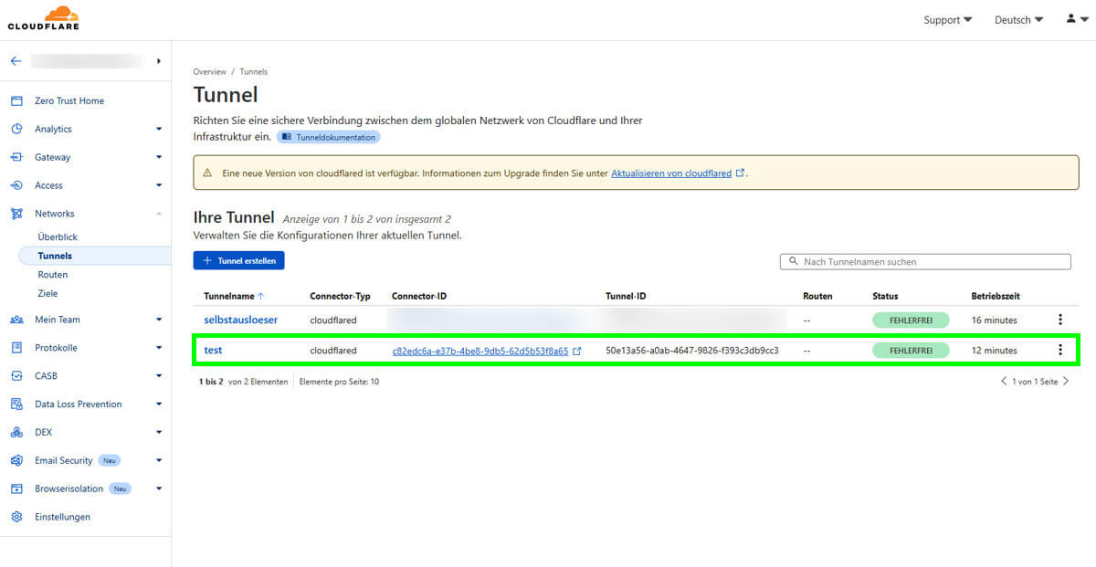Screen dimensions: 1096x567
Task: Expand the Browserisolation menu arrow
Action: click(x=159, y=488)
